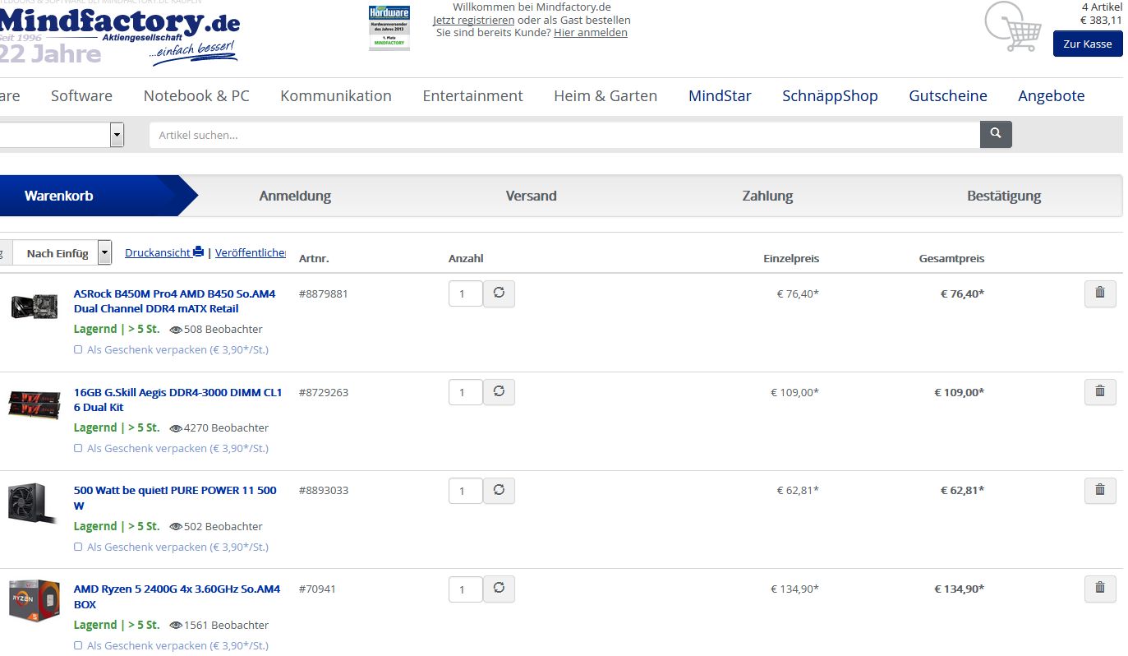Refresh quantity for ASRock B450M Pro4
Viewport: 1128px width, 656px height.
(x=499, y=293)
